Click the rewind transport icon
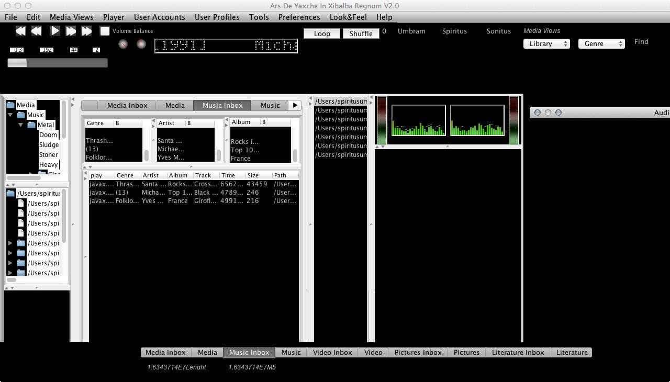670x382 pixels. pyautogui.click(x=37, y=30)
